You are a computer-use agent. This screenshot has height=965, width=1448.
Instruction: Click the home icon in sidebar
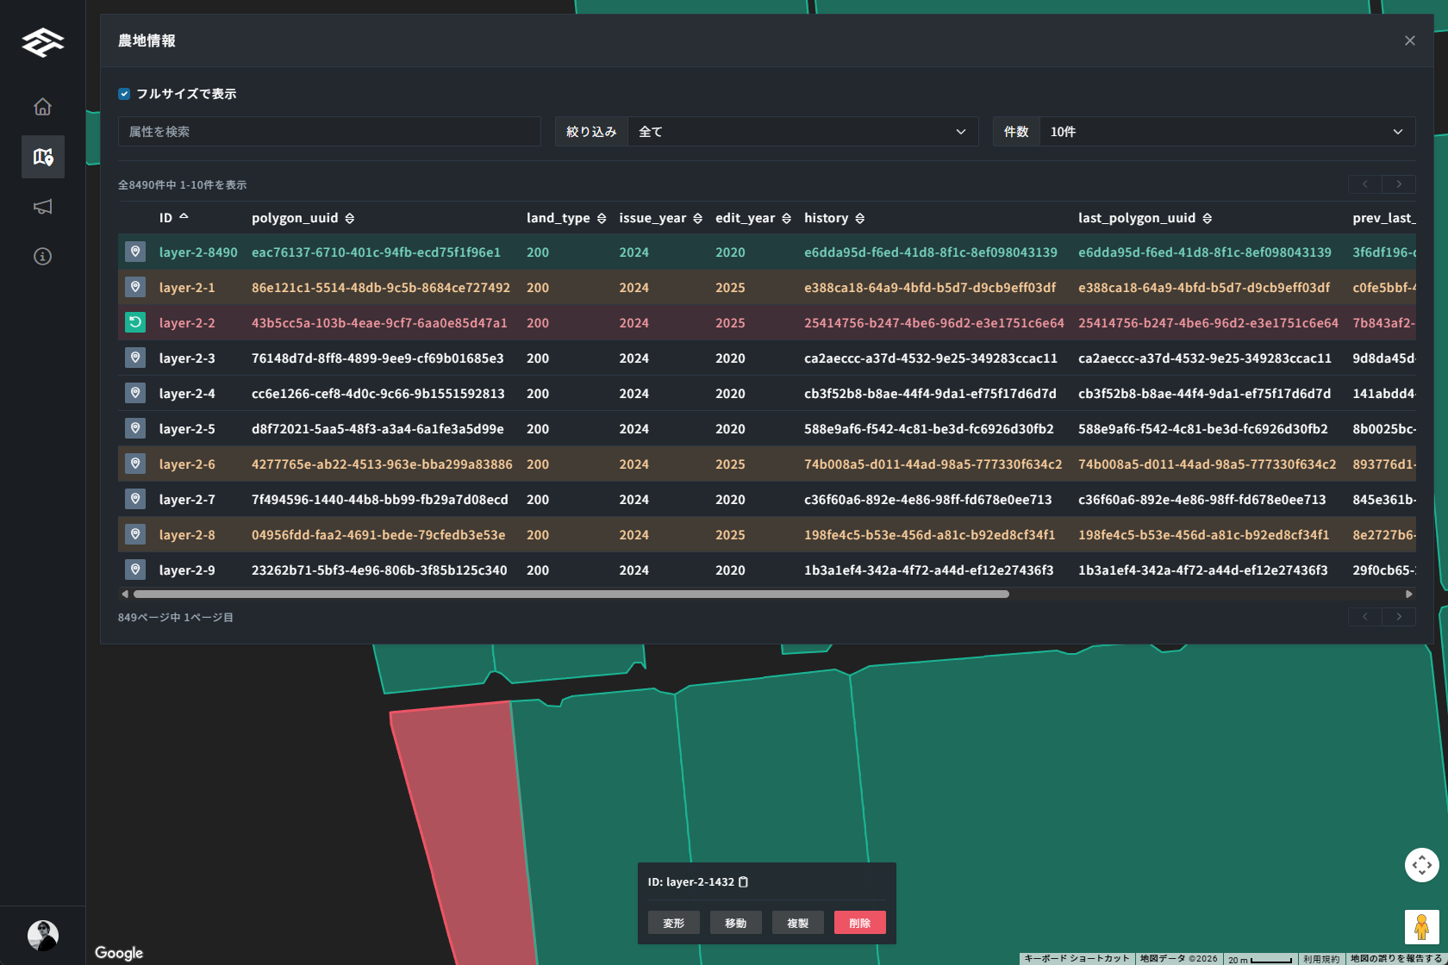(x=42, y=107)
